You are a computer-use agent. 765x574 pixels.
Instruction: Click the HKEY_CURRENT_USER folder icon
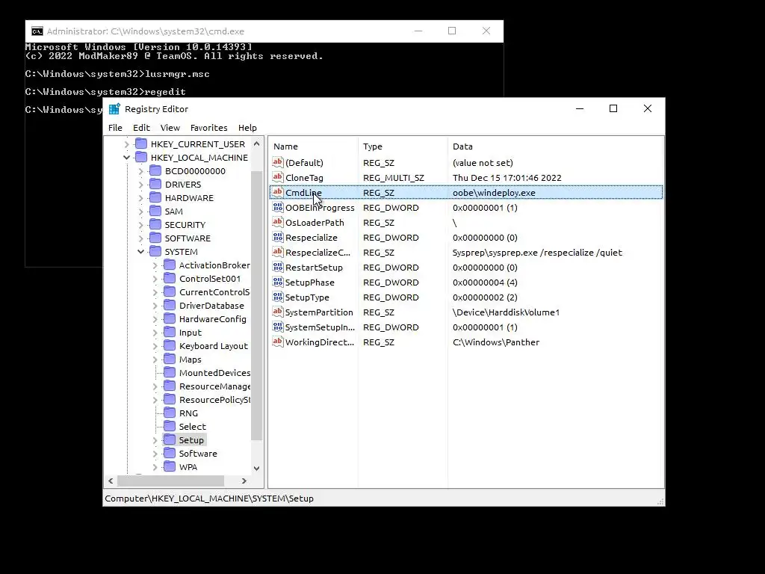click(x=141, y=143)
